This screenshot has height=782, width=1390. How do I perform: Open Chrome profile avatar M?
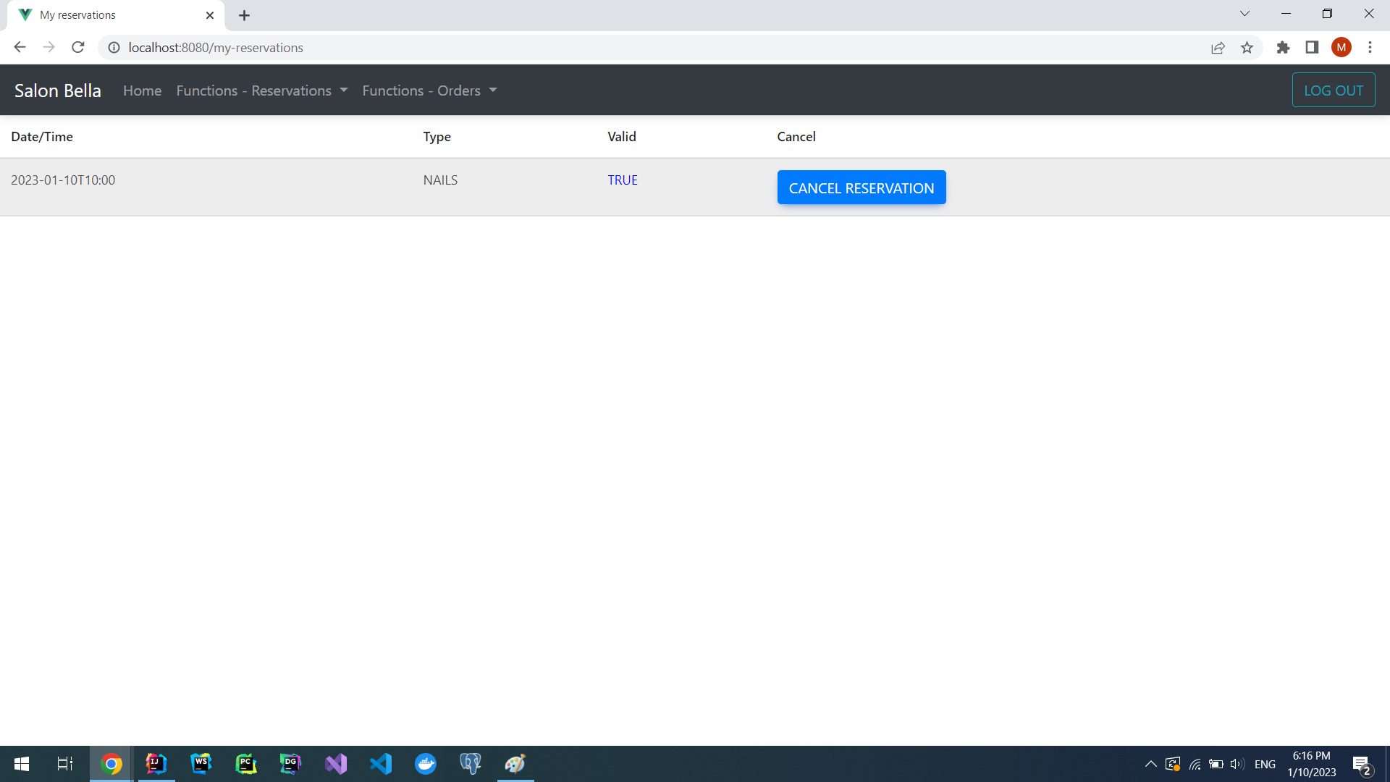click(x=1341, y=48)
